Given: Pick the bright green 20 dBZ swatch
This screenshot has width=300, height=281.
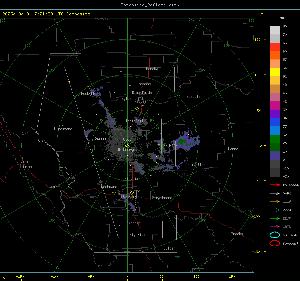Looking at the screenshot, I should pos(275,139).
